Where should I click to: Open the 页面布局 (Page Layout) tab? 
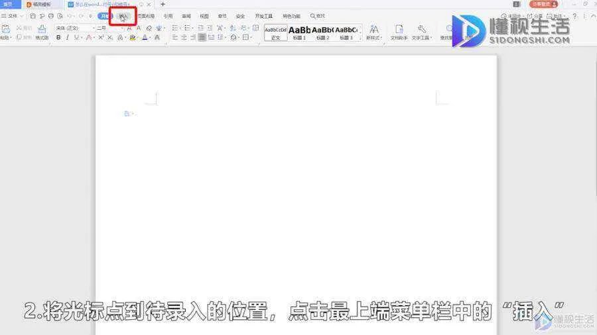tap(146, 16)
